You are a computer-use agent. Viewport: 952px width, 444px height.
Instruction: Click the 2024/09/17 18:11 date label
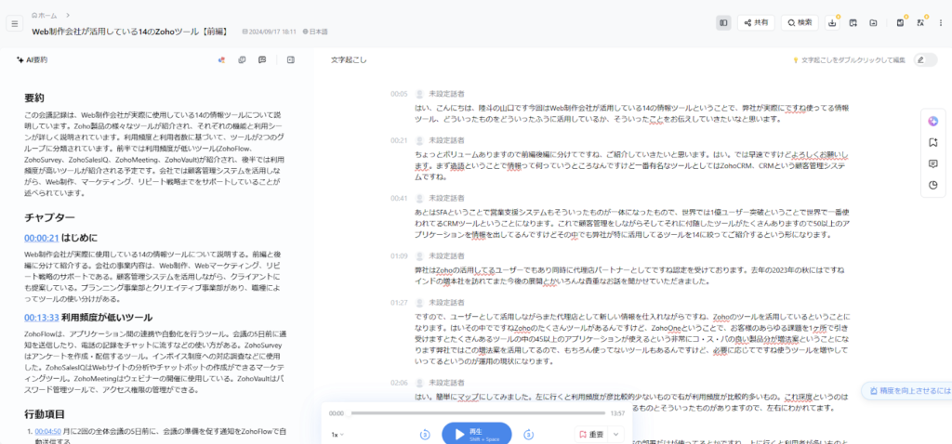click(x=269, y=32)
